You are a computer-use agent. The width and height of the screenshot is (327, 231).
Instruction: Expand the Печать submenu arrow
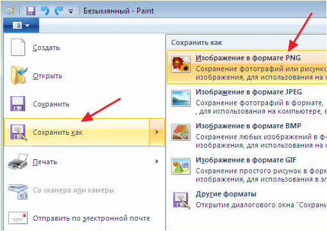157,161
